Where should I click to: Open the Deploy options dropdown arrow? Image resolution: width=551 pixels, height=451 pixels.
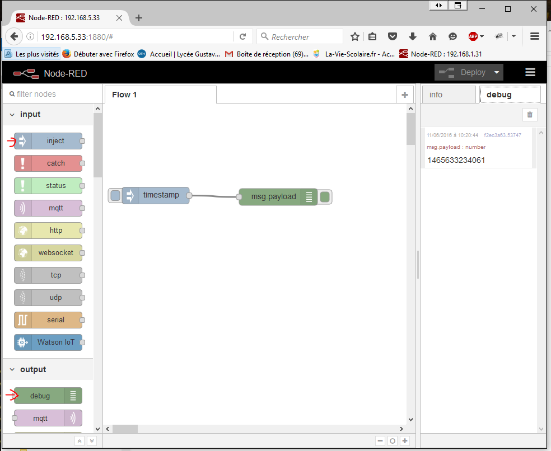(x=497, y=72)
